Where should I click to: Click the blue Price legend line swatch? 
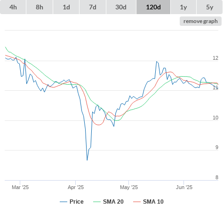(x=64, y=202)
